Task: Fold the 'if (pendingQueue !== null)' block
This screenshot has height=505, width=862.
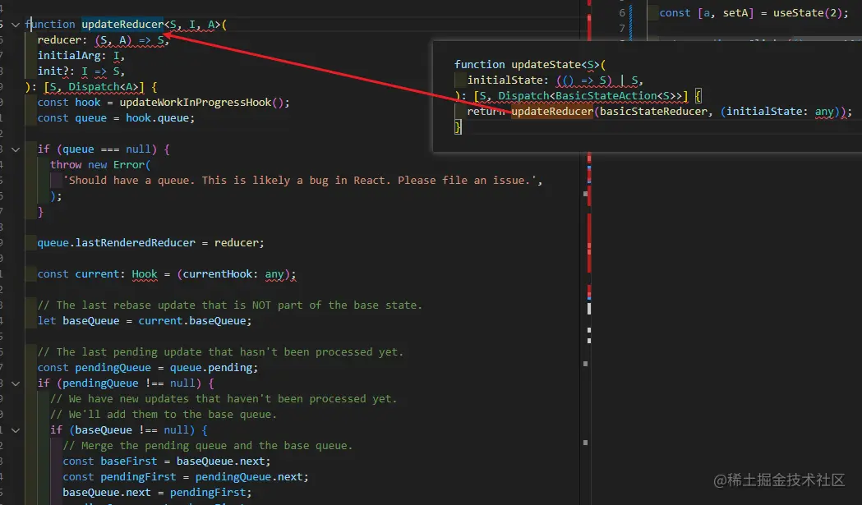Action: point(16,383)
